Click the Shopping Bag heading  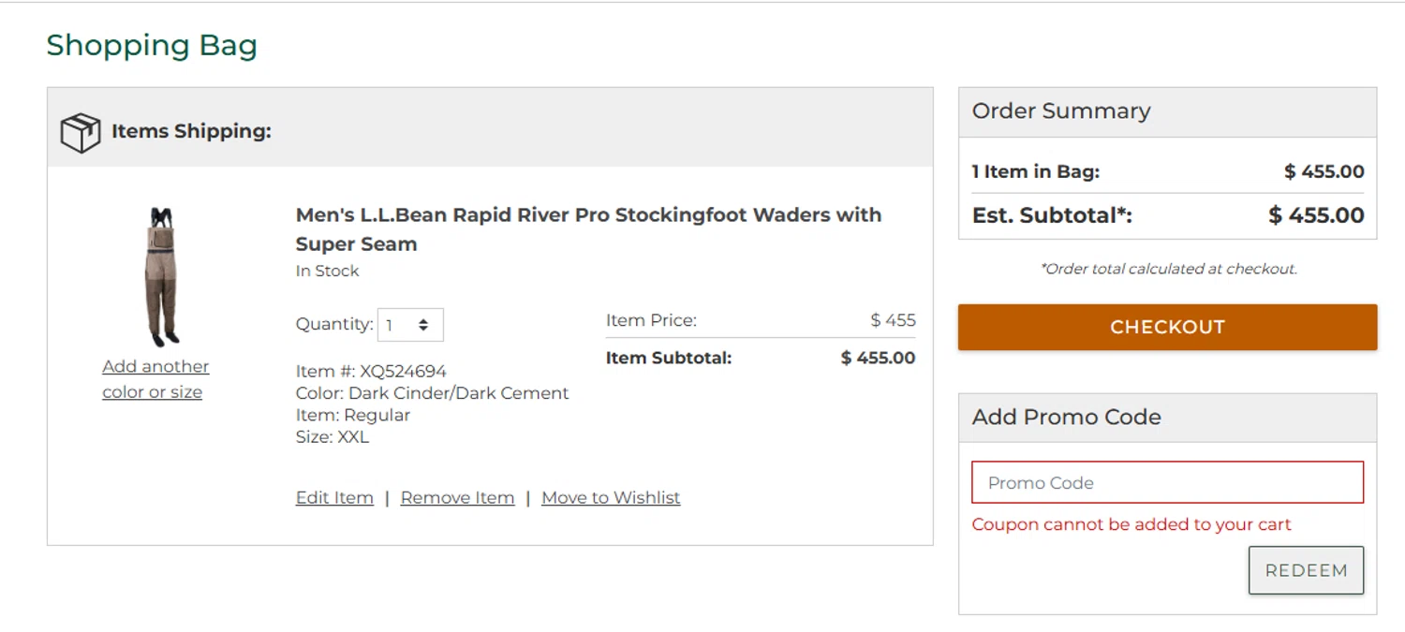[152, 45]
